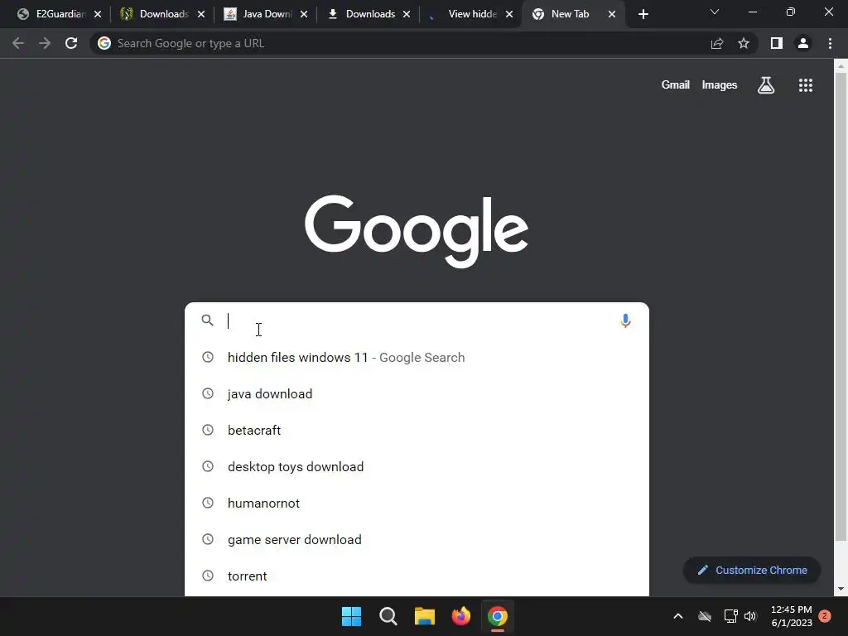Share this page via the share icon

pyautogui.click(x=717, y=43)
